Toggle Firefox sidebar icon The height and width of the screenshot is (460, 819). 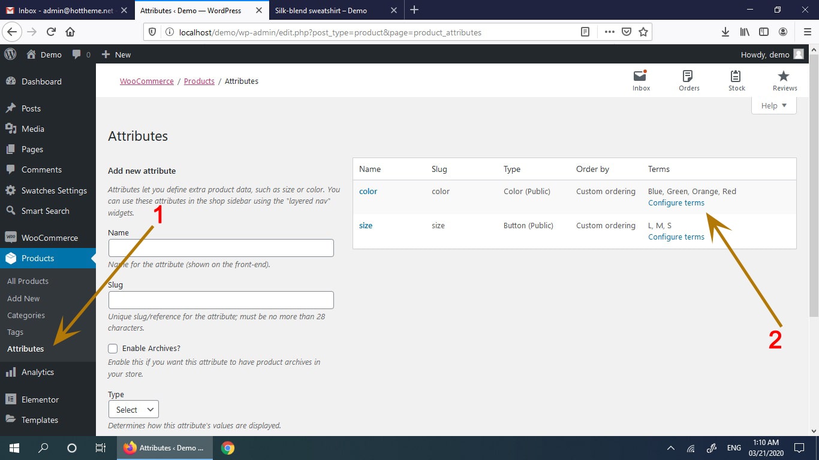(764, 32)
